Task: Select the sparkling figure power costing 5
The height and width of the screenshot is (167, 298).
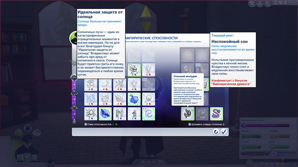Action: coord(149,70)
